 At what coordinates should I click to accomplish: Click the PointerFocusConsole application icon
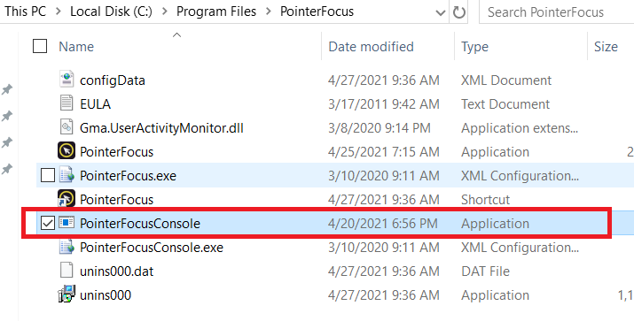(67, 223)
